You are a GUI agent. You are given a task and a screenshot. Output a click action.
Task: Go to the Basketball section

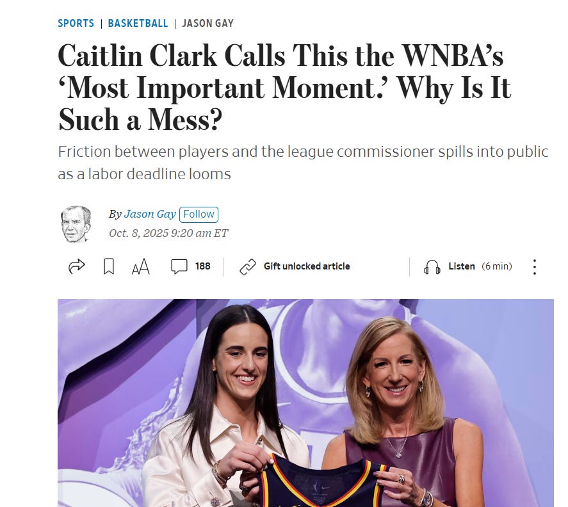click(x=138, y=23)
